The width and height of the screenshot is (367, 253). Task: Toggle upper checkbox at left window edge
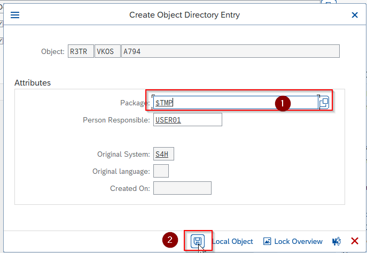pyautogui.click(x=1, y=24)
